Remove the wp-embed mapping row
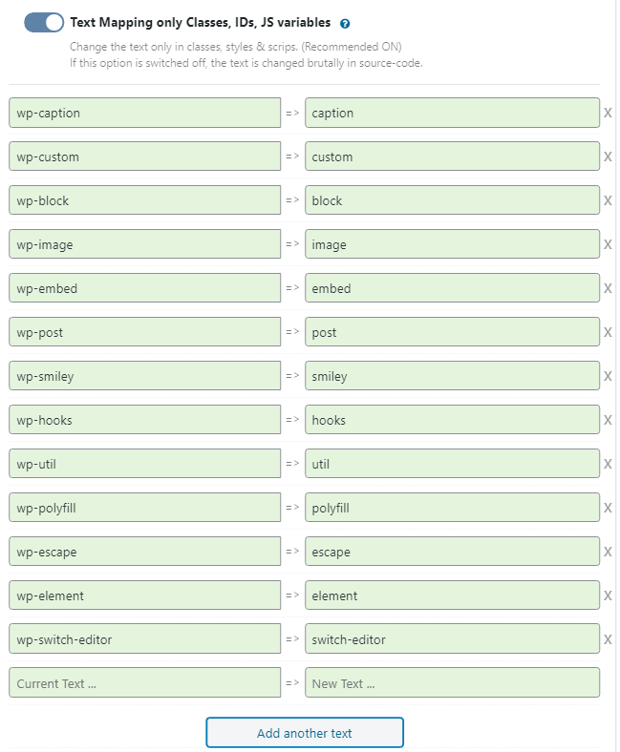The image size is (620, 752). [x=608, y=289]
